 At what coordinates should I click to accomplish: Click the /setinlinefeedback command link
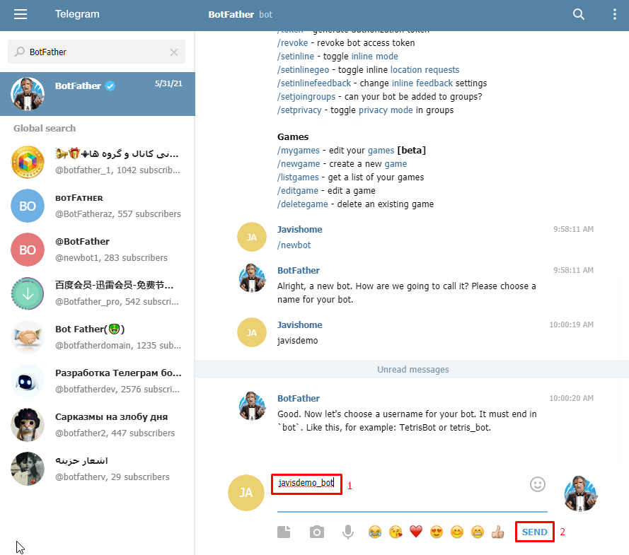314,83
